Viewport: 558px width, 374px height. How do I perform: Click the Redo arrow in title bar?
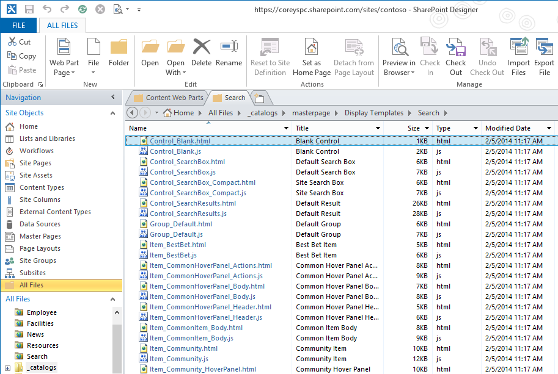pyautogui.click(x=64, y=9)
